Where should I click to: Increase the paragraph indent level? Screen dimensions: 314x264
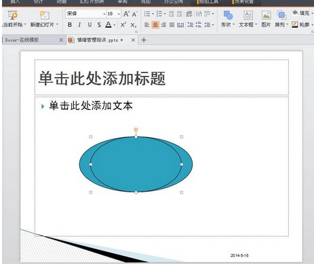[x=180, y=14]
